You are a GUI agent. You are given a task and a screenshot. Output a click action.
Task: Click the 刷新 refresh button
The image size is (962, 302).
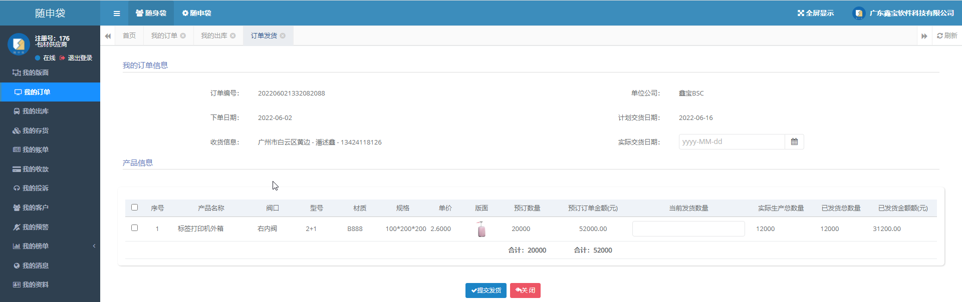(x=947, y=35)
